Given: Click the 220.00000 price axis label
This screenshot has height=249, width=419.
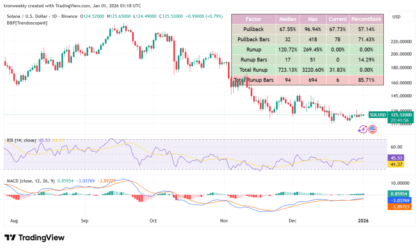Looking at the screenshot, I should [x=401, y=41].
